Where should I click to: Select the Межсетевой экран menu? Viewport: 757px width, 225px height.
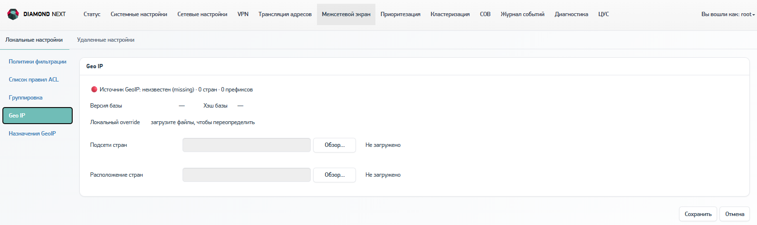tap(346, 14)
